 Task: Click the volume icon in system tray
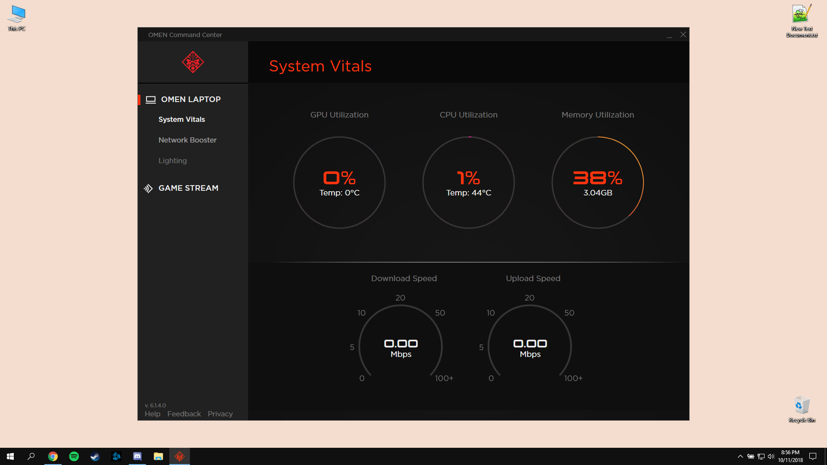tap(771, 456)
